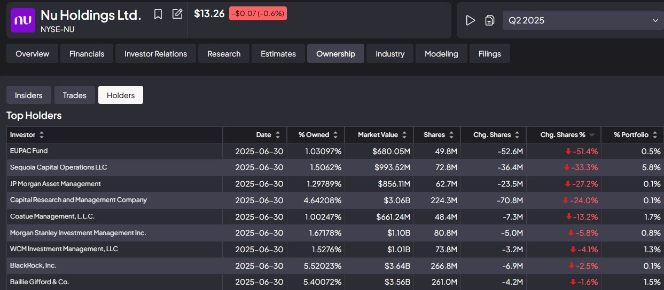This screenshot has width=664, height=290.
Task: Click the $680.05M market value cell
Action: (392, 151)
